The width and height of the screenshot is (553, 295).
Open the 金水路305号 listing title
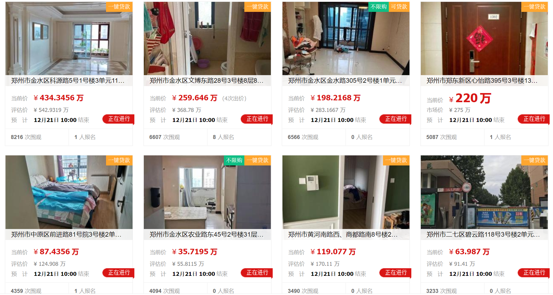click(345, 81)
